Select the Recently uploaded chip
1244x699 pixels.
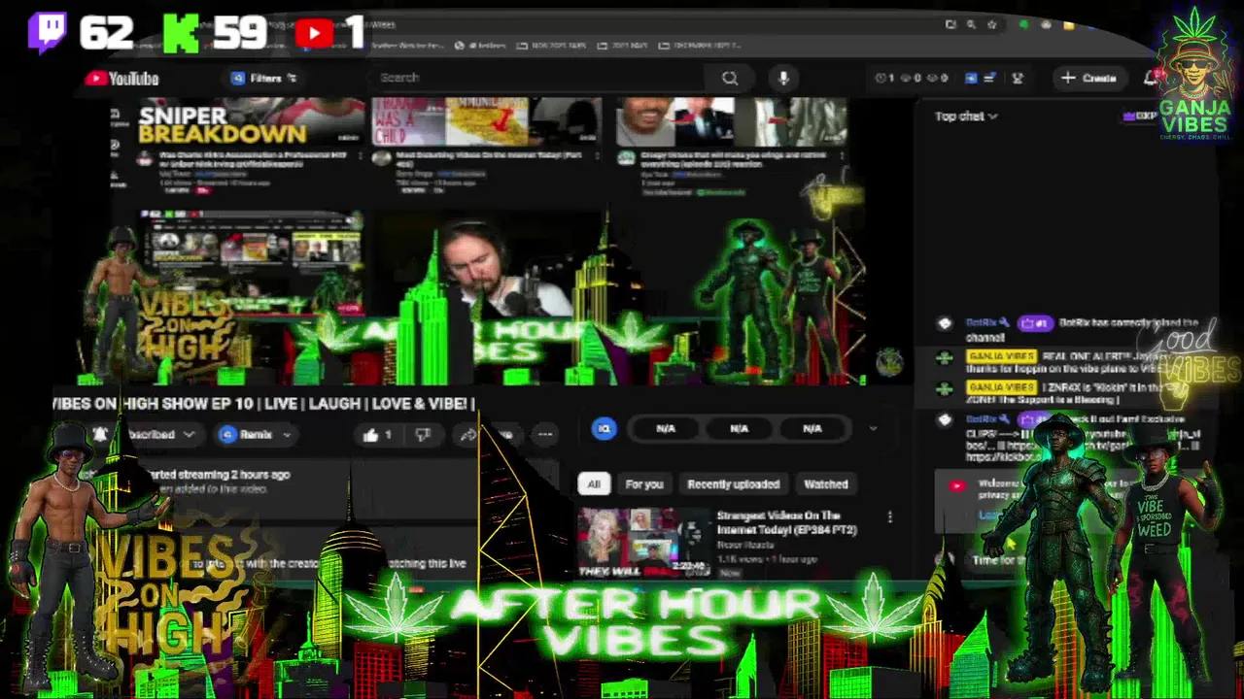coord(734,483)
